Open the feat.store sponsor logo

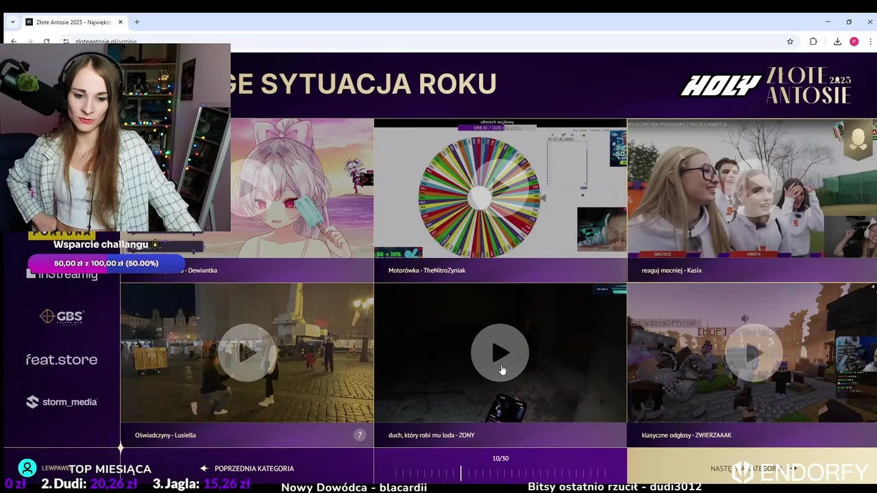tap(62, 359)
